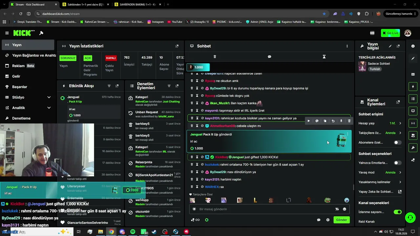Toggle the list panel button in right rail

(413, 99)
